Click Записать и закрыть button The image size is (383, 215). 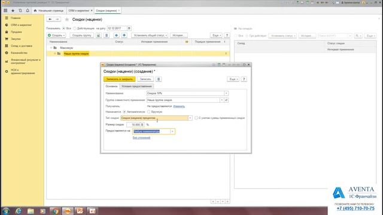pyautogui.click(x=120, y=79)
